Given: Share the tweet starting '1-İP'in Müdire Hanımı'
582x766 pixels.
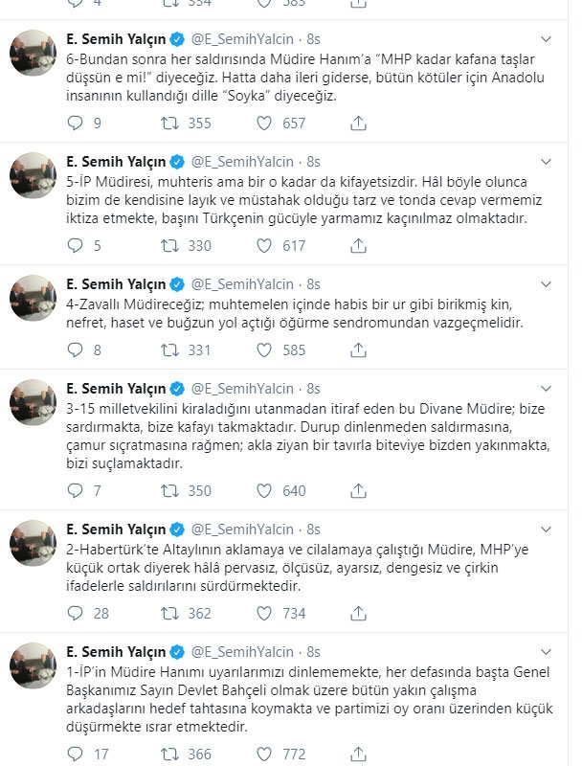Looking at the screenshot, I should (359, 755).
